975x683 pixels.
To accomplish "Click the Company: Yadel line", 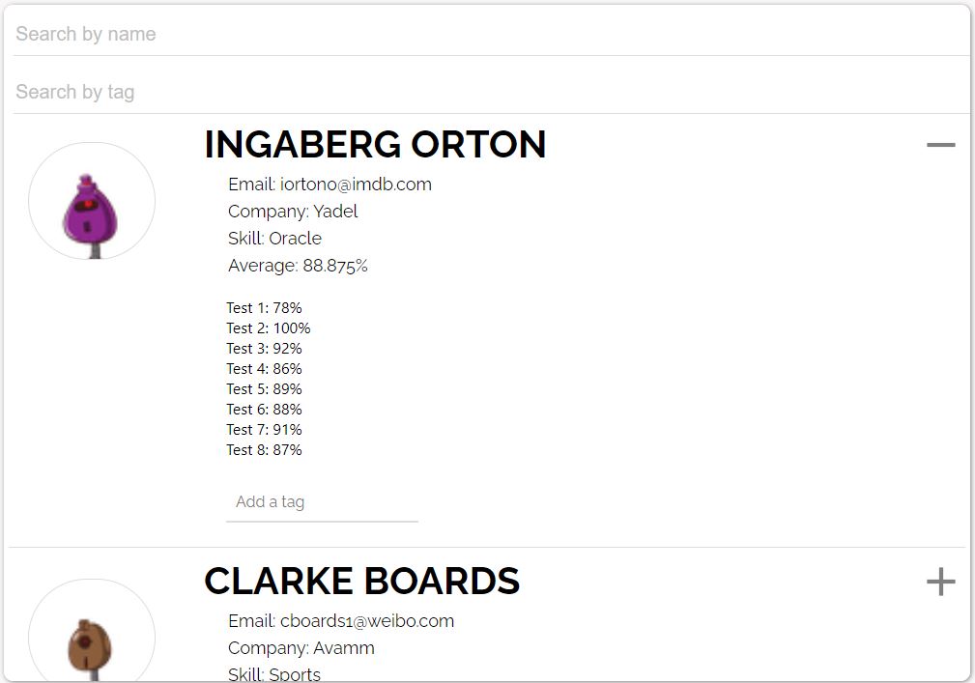I will 293,212.
